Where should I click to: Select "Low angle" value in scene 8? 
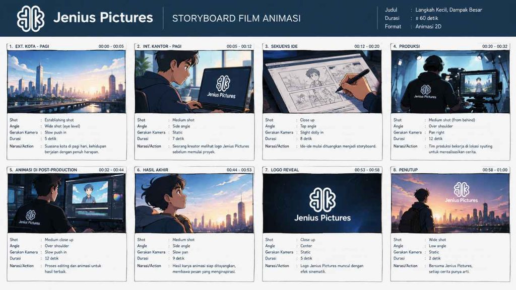[437, 246]
